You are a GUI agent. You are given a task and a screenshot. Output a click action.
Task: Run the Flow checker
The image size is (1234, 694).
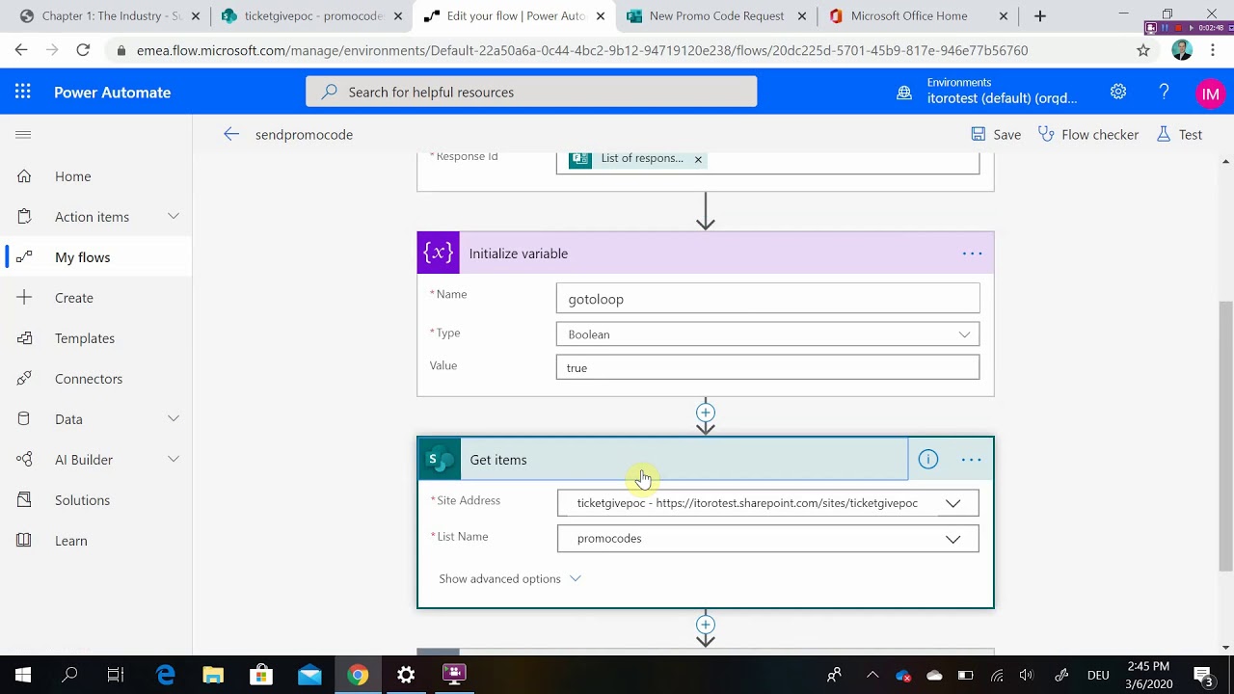(1088, 135)
